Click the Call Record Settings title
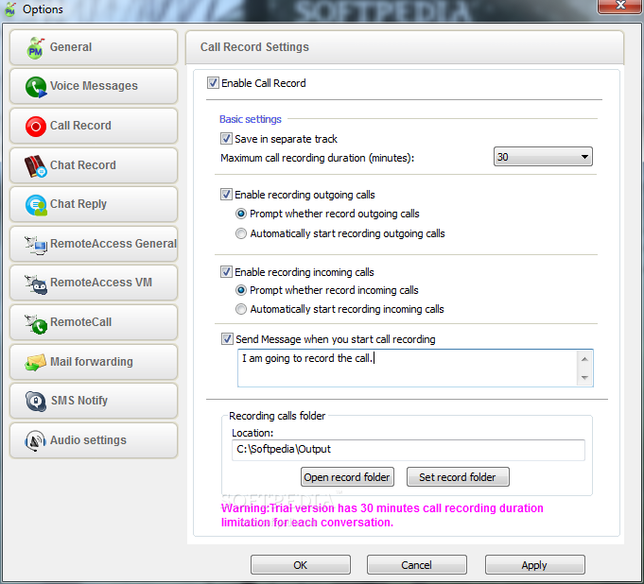The image size is (644, 584). 254,47
